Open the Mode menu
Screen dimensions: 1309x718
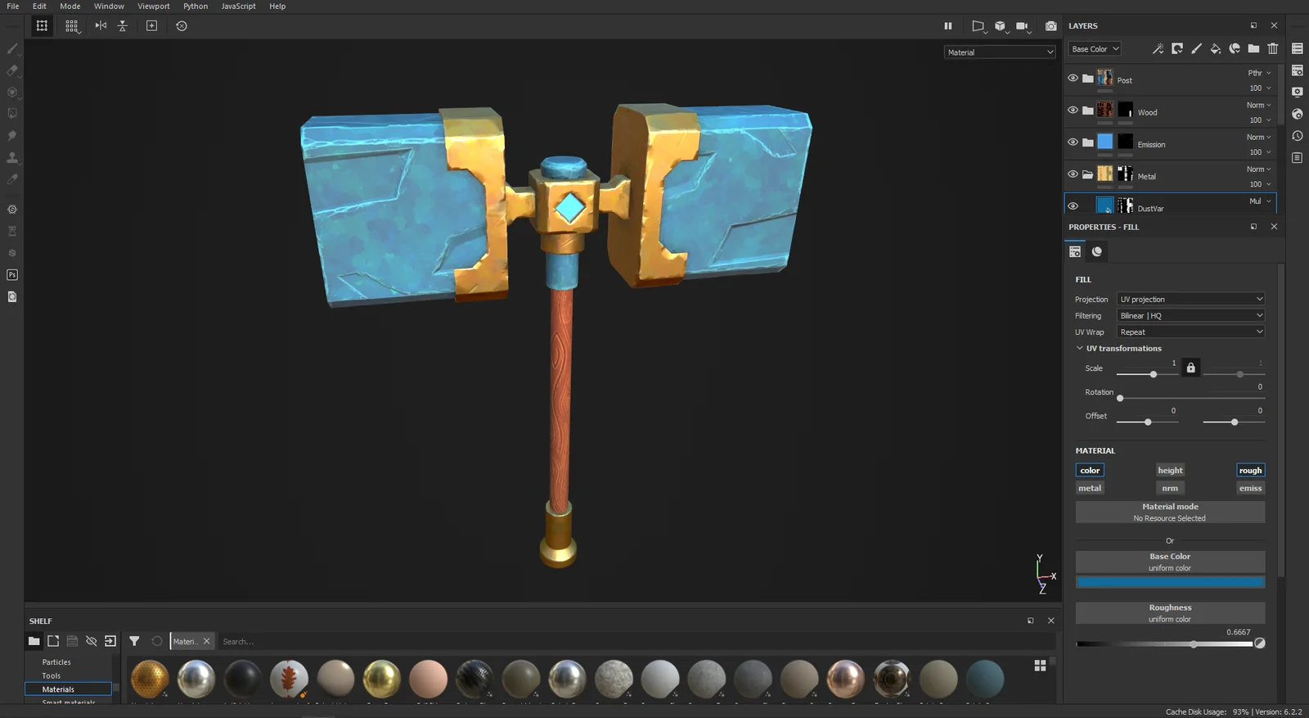coord(70,6)
